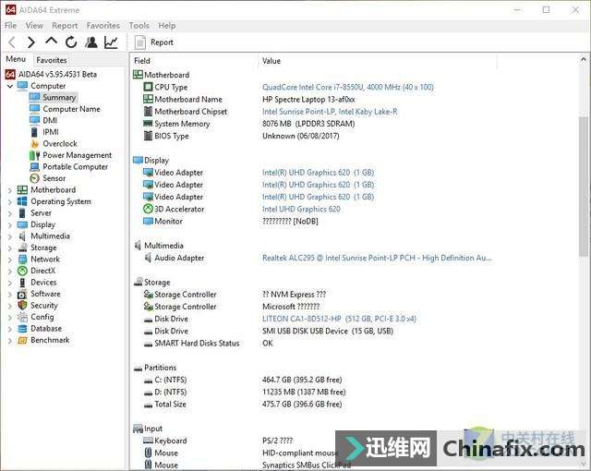Screen dimensions: 591x471
Task: Click the Security shield icon
Action: pyautogui.click(x=22, y=305)
